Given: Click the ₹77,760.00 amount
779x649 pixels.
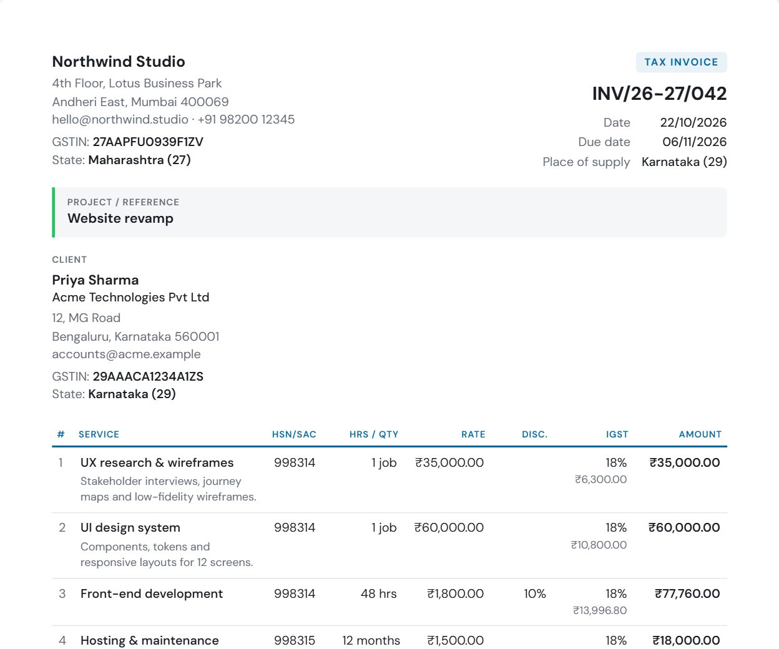Looking at the screenshot, I should (687, 593).
